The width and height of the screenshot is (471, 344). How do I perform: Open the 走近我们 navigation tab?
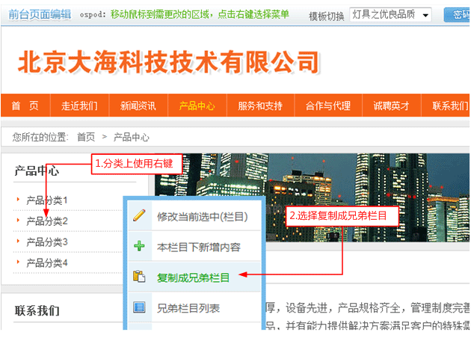pyautogui.click(x=79, y=106)
